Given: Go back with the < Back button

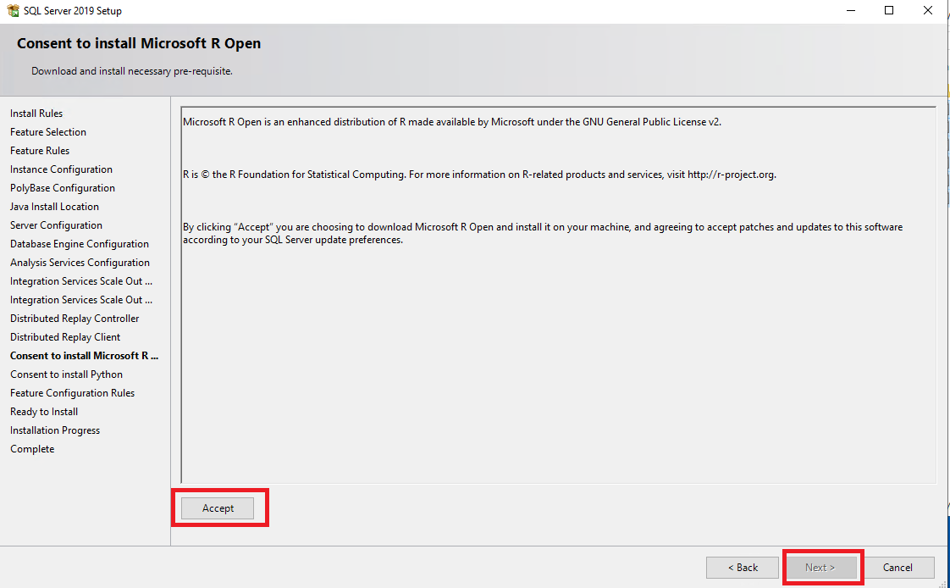Looking at the screenshot, I should (x=743, y=568).
